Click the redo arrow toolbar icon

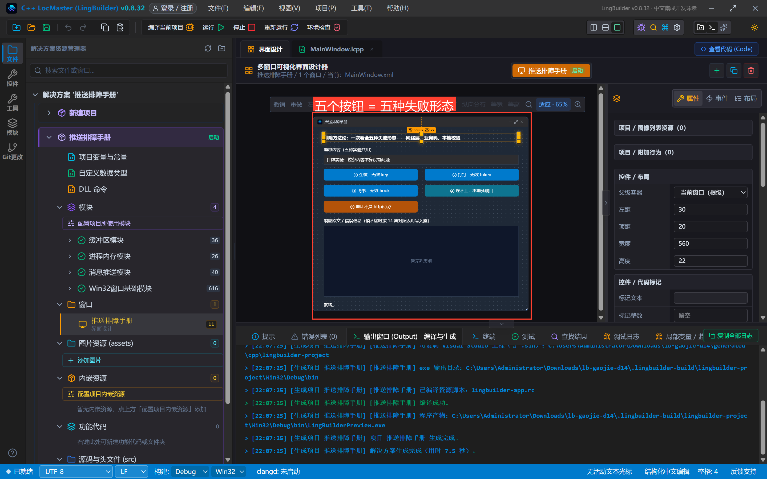coord(83,28)
